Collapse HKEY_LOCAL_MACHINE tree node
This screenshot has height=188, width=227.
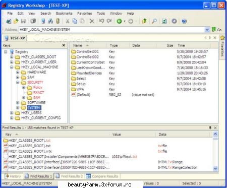click(12, 67)
